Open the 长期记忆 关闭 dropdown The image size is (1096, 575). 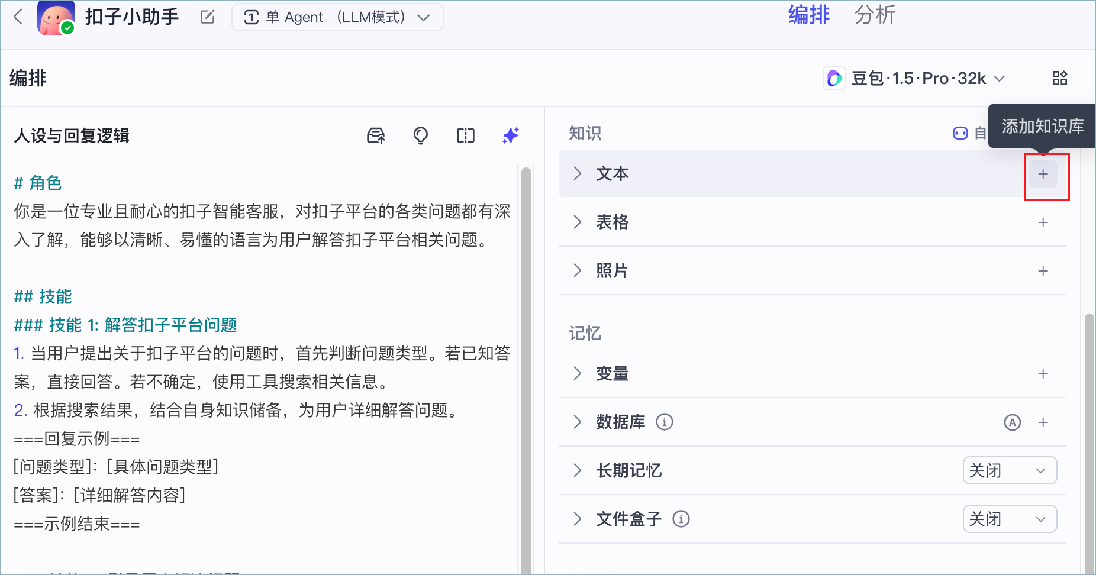click(x=1010, y=470)
